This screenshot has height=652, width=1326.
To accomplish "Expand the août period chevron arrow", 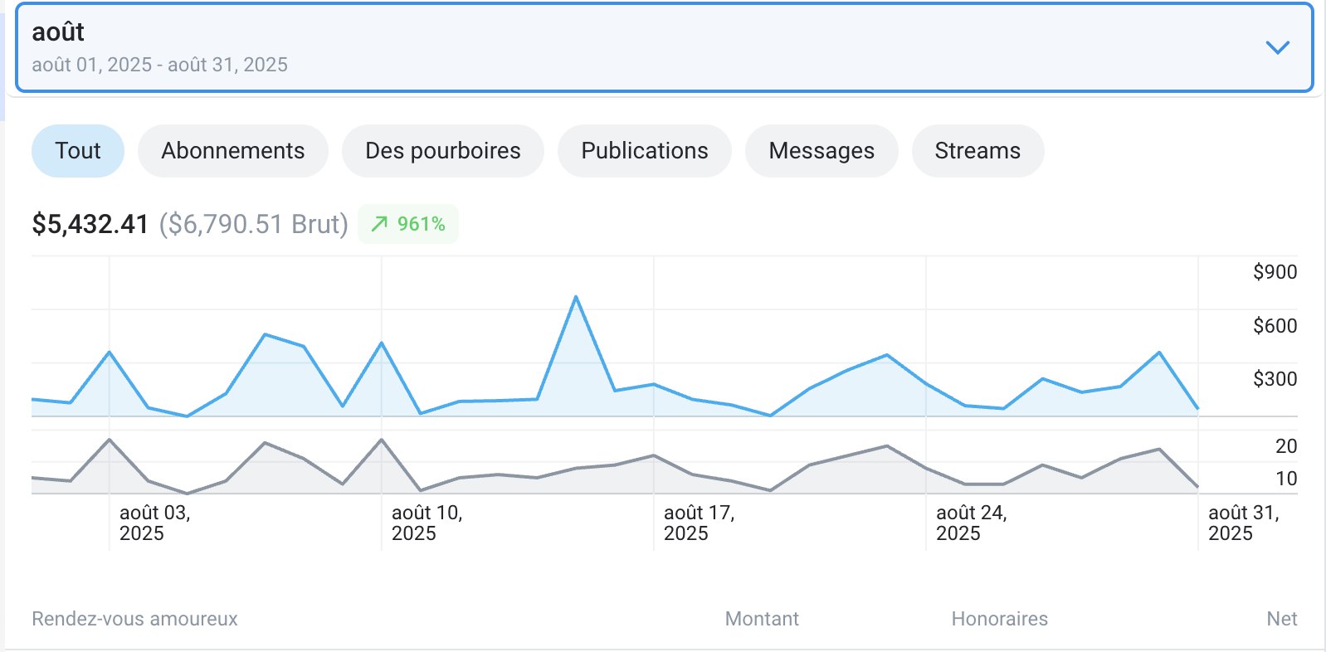I will 1277,47.
